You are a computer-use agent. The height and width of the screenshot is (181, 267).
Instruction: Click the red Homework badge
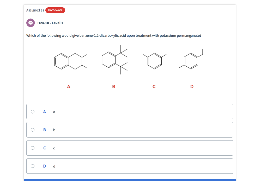[x=55, y=10]
